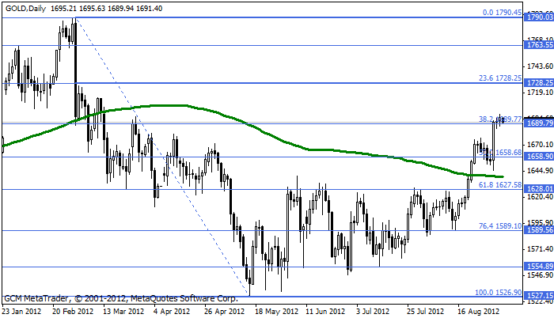The height and width of the screenshot is (318, 554).
Task: Select the 1554.89 price axis tag
Action: 539,267
